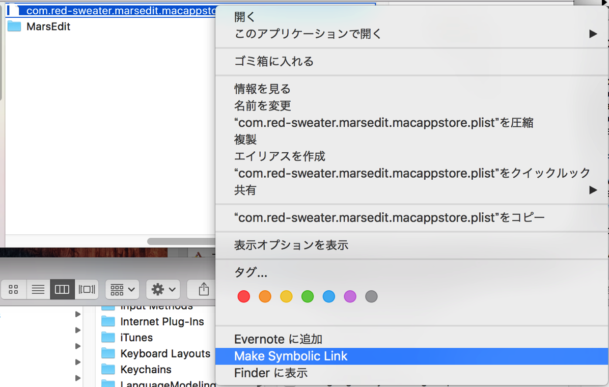Screen dimensions: 609x387
Task: Select 名前を変更 to rename the file
Action: point(412,106)
